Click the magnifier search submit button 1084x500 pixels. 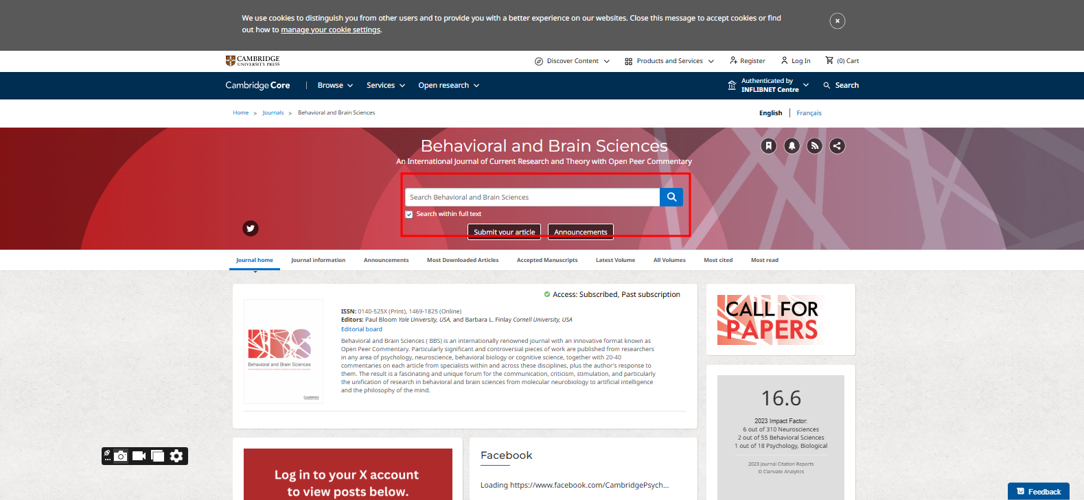click(x=671, y=197)
